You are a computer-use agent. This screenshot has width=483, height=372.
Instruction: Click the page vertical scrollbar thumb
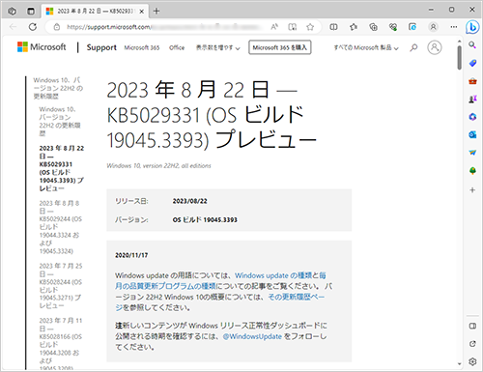(x=460, y=57)
